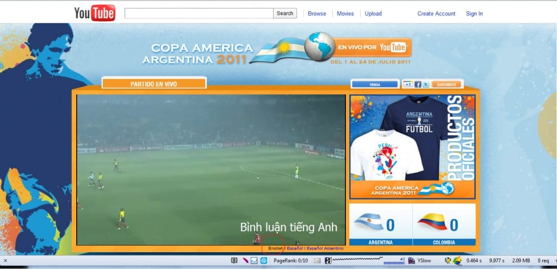
Task: Click PageRank: 0/10 status entry
Action: [x=290, y=260]
